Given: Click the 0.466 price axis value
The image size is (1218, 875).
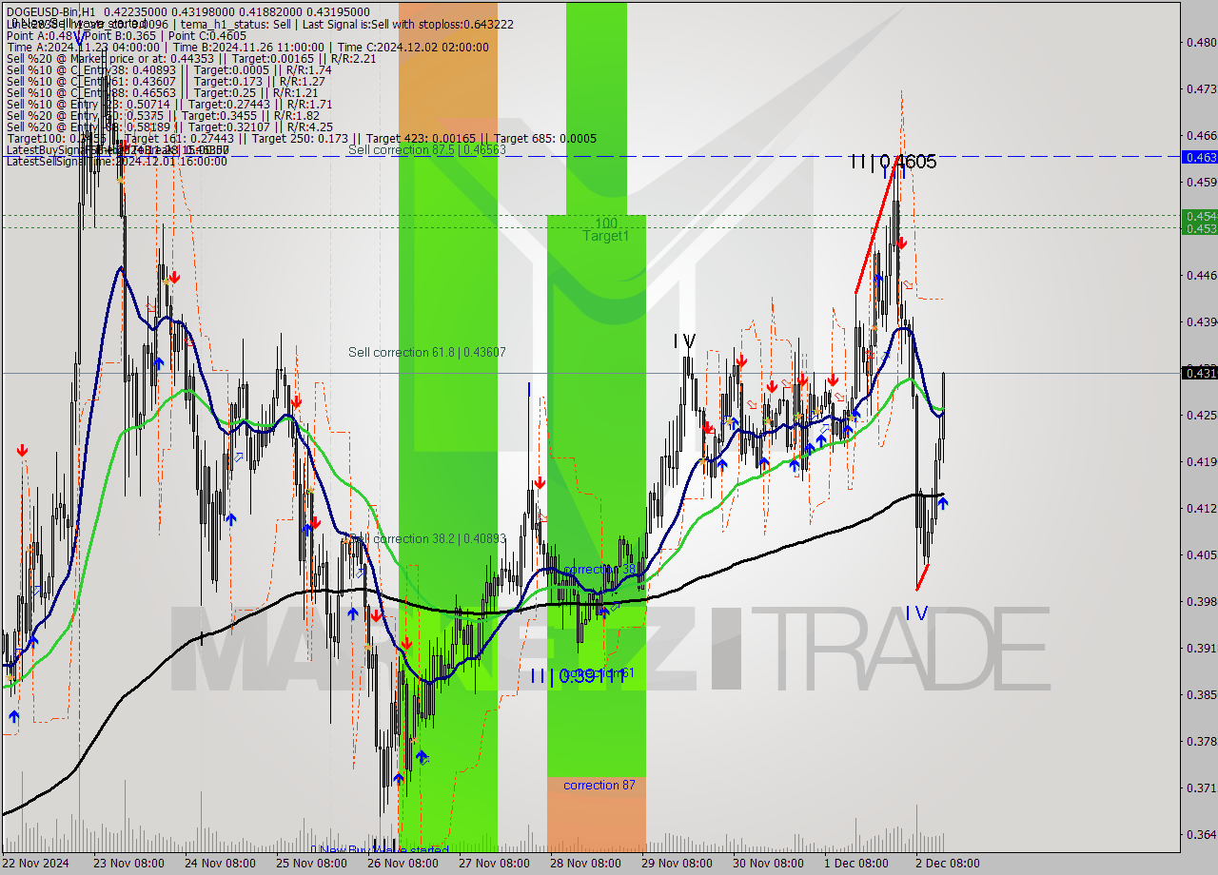Looking at the screenshot, I should 1202,135.
